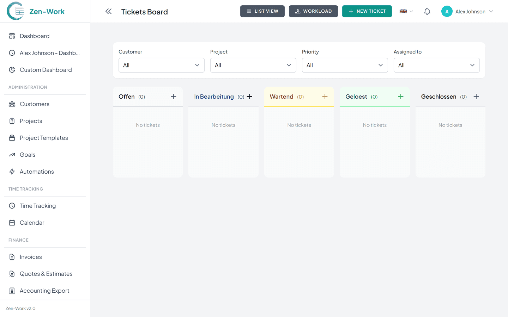
Task: Navigate to Quotes & Estimates
Action: pos(46,274)
